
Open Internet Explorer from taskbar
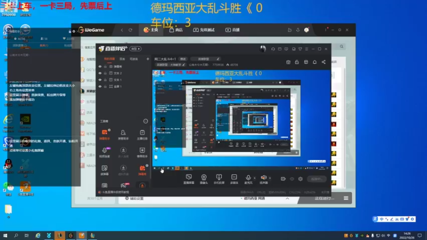pos(38,235)
